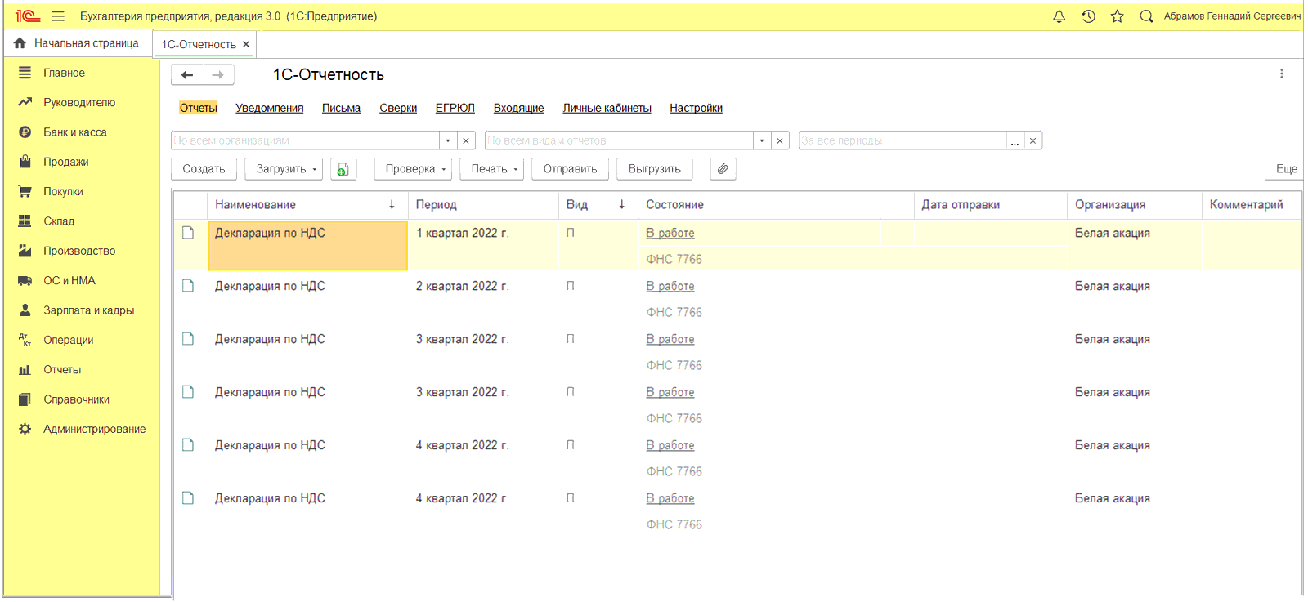Click Организация column header
Screen dimensions: 1308x602
pyautogui.click(x=1134, y=205)
